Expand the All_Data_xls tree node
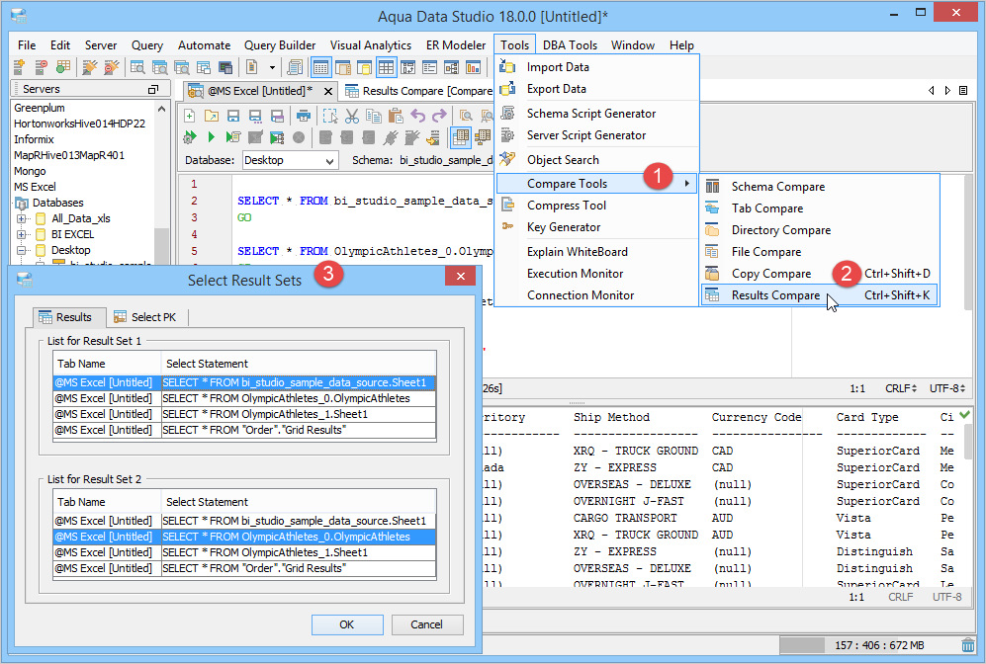The width and height of the screenshot is (986, 664). [22, 218]
